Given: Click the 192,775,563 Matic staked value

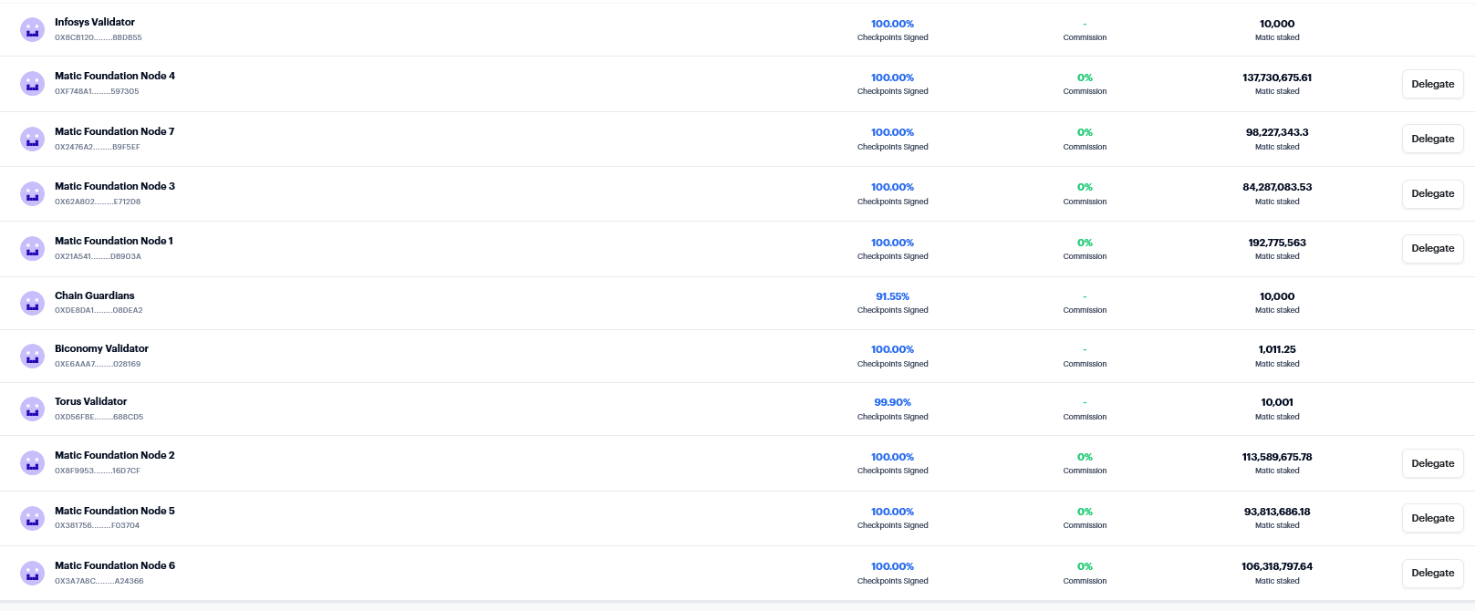Looking at the screenshot, I should (x=1277, y=243).
